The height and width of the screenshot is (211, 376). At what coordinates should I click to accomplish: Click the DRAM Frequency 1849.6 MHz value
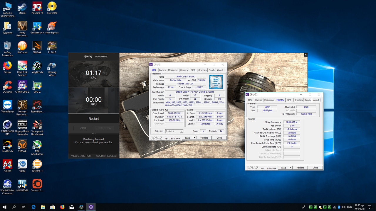coord(291,122)
